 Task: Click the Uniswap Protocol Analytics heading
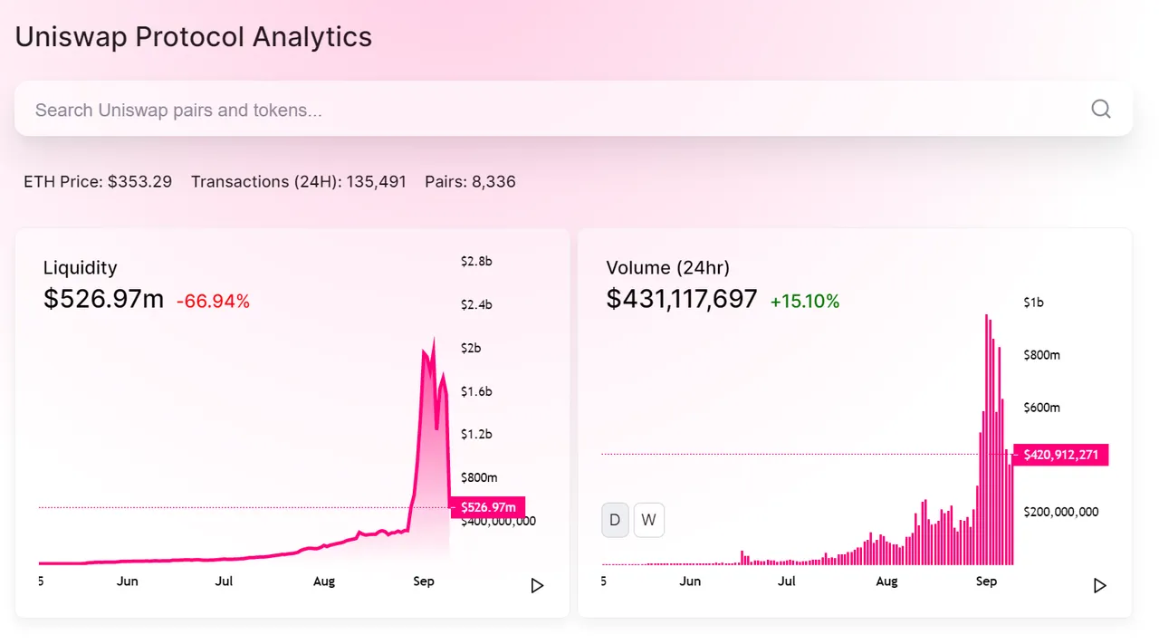coord(194,37)
